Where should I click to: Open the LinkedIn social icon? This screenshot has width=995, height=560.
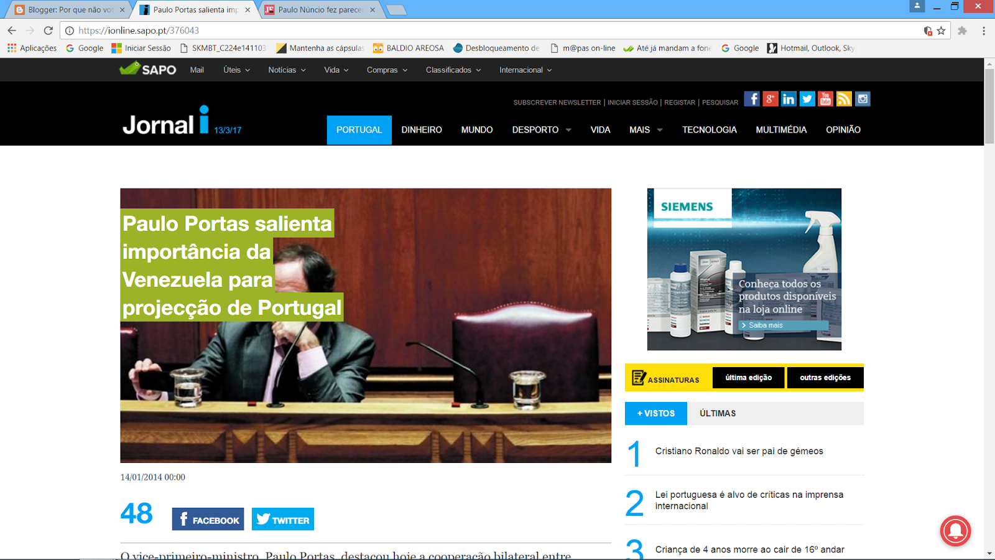coord(789,99)
